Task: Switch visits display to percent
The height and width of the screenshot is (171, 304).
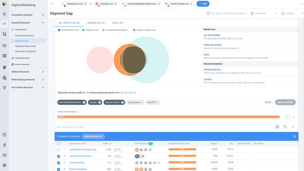Action: pyautogui.click(x=287, y=117)
